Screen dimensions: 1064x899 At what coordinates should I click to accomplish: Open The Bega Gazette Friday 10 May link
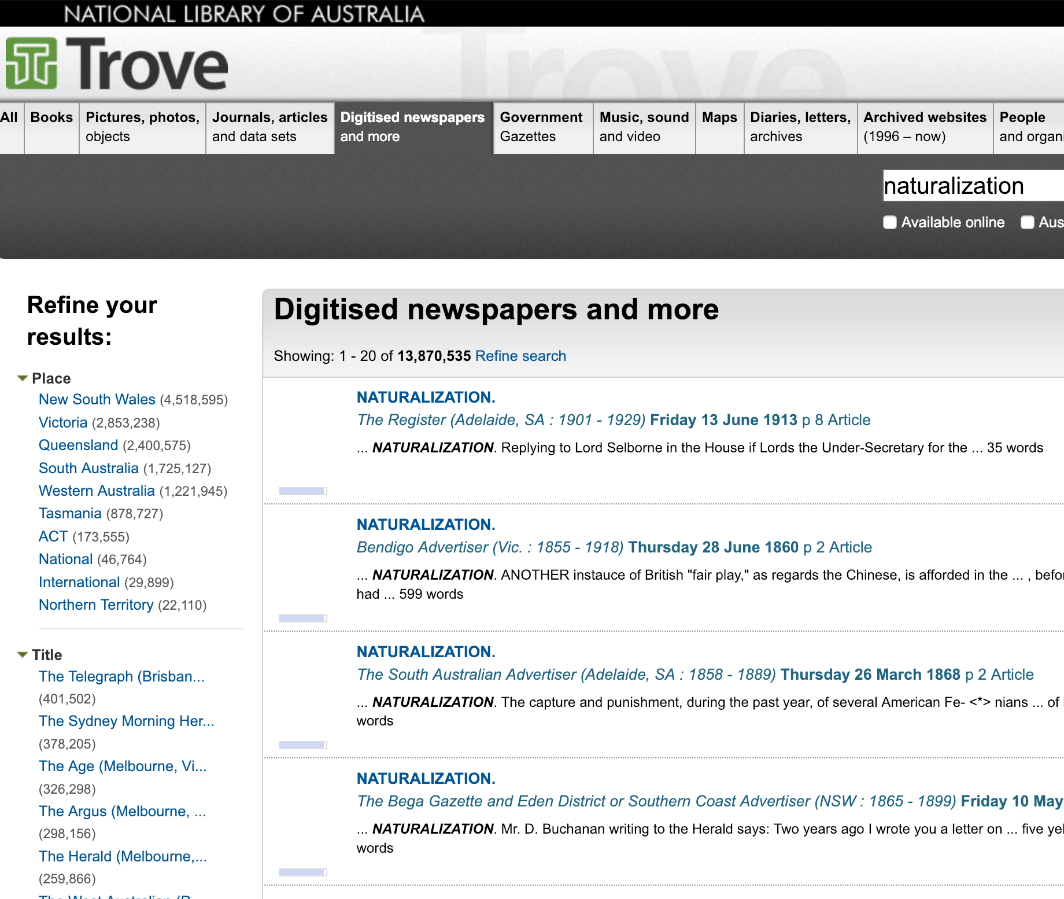click(x=710, y=801)
